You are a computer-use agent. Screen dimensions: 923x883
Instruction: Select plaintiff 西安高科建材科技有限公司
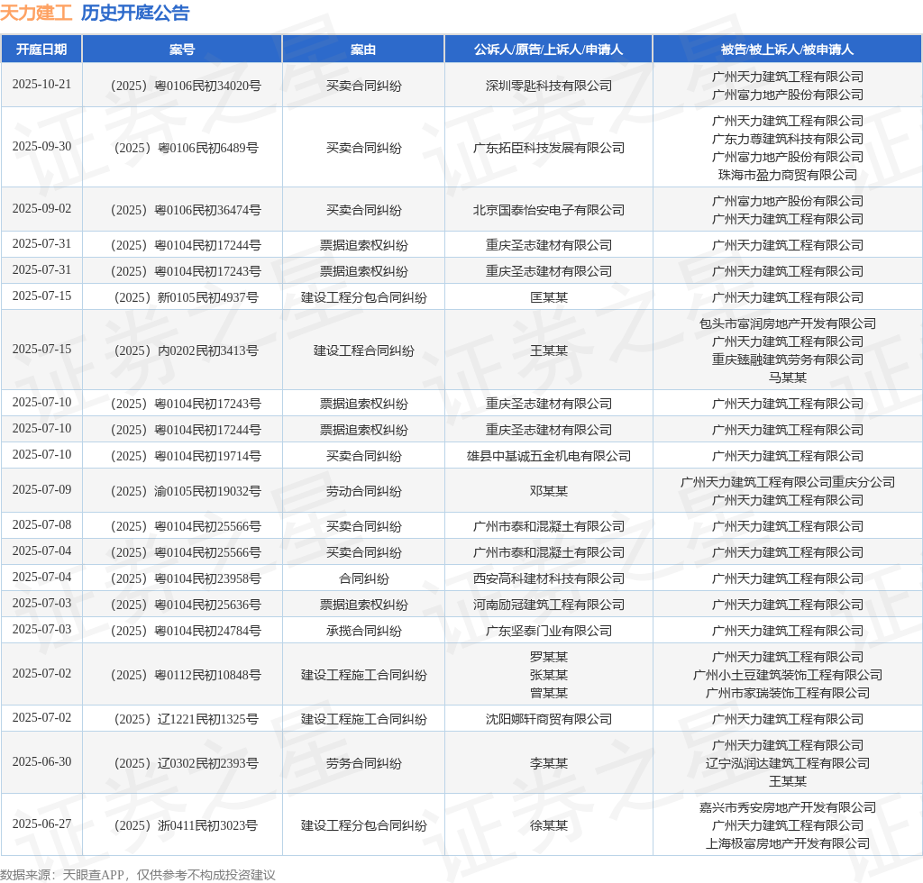point(549,578)
